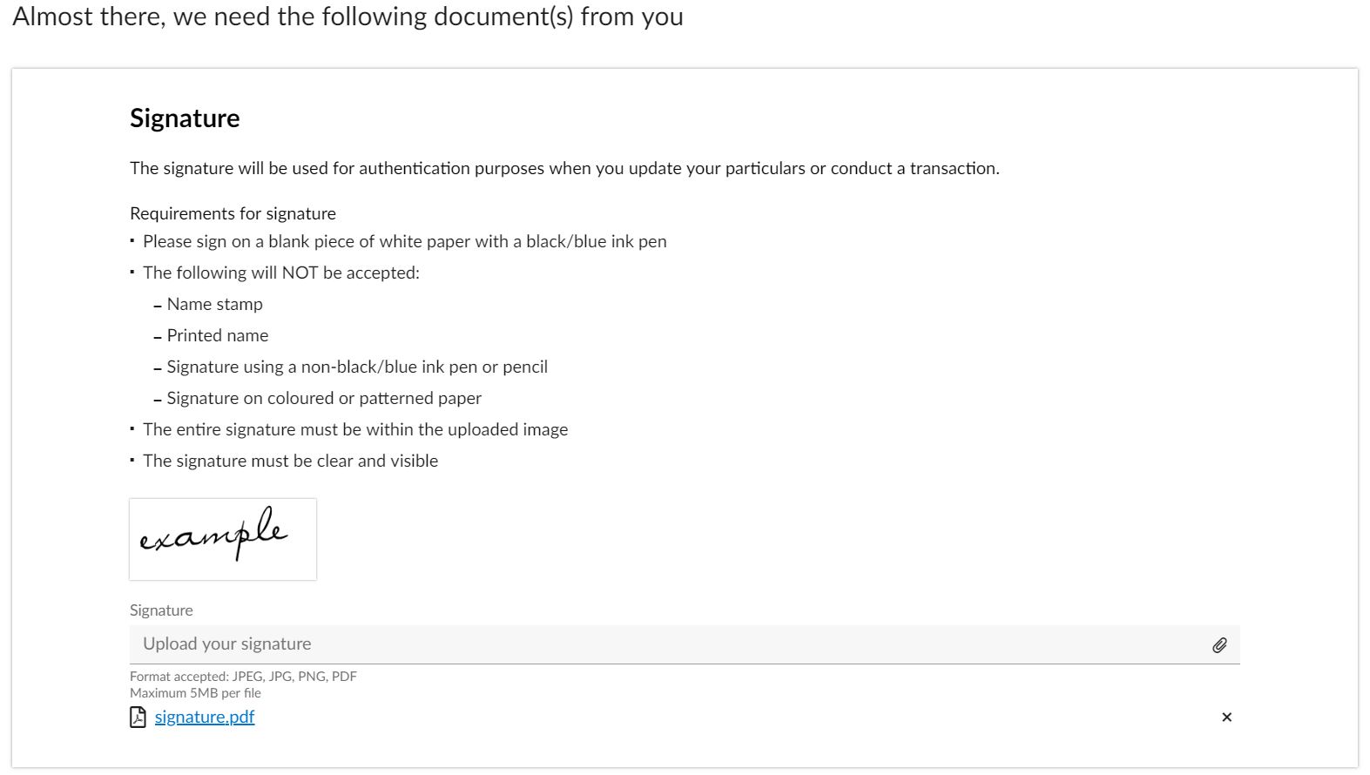Image resolution: width=1370 pixels, height=775 pixels.
Task: Click the paperclip attach icon
Action: coord(1219,645)
